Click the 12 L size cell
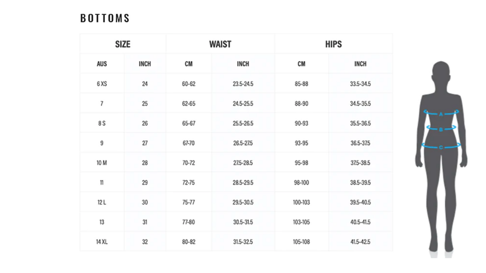Image resolution: width=486 pixels, height=273 pixels. point(102,202)
